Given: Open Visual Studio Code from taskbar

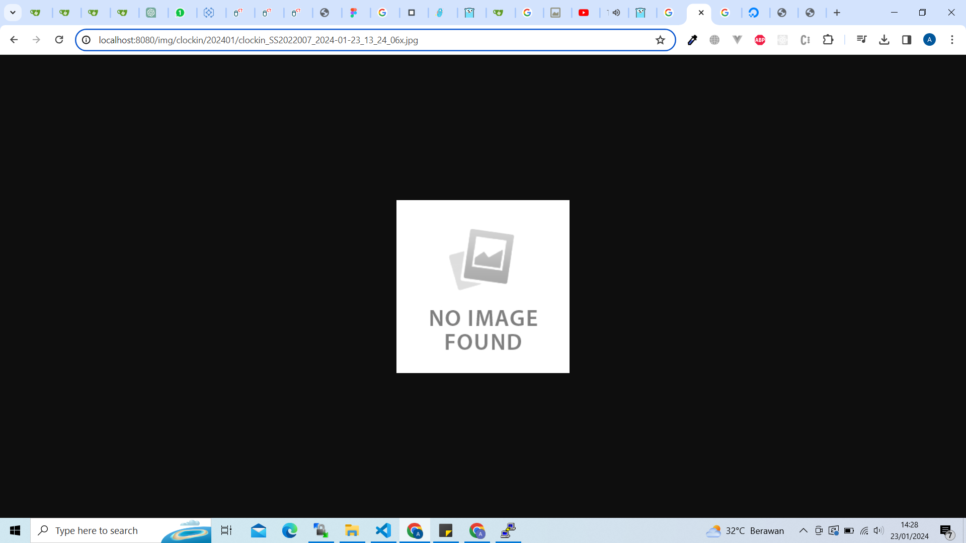Looking at the screenshot, I should (383, 530).
